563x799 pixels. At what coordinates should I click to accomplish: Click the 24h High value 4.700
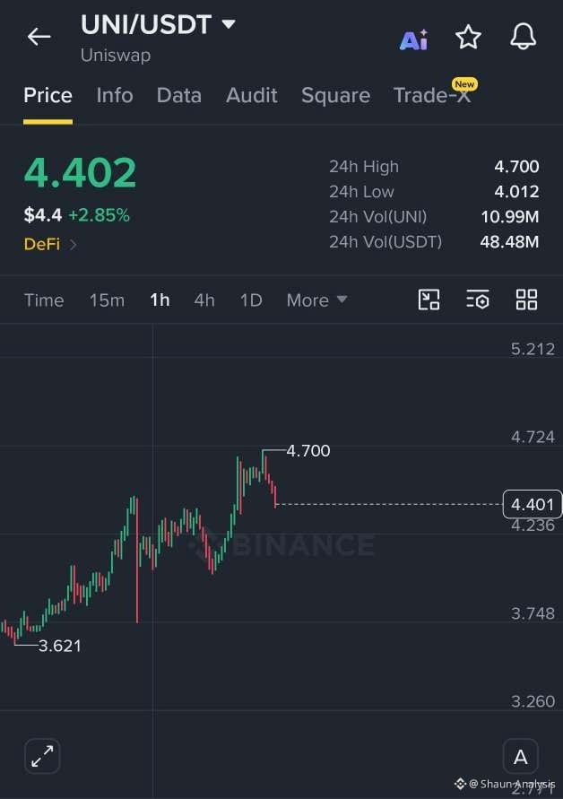[516, 167]
